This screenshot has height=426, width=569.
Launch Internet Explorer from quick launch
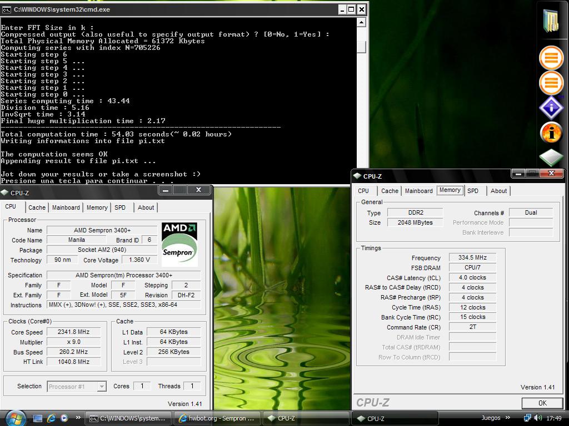click(51, 418)
